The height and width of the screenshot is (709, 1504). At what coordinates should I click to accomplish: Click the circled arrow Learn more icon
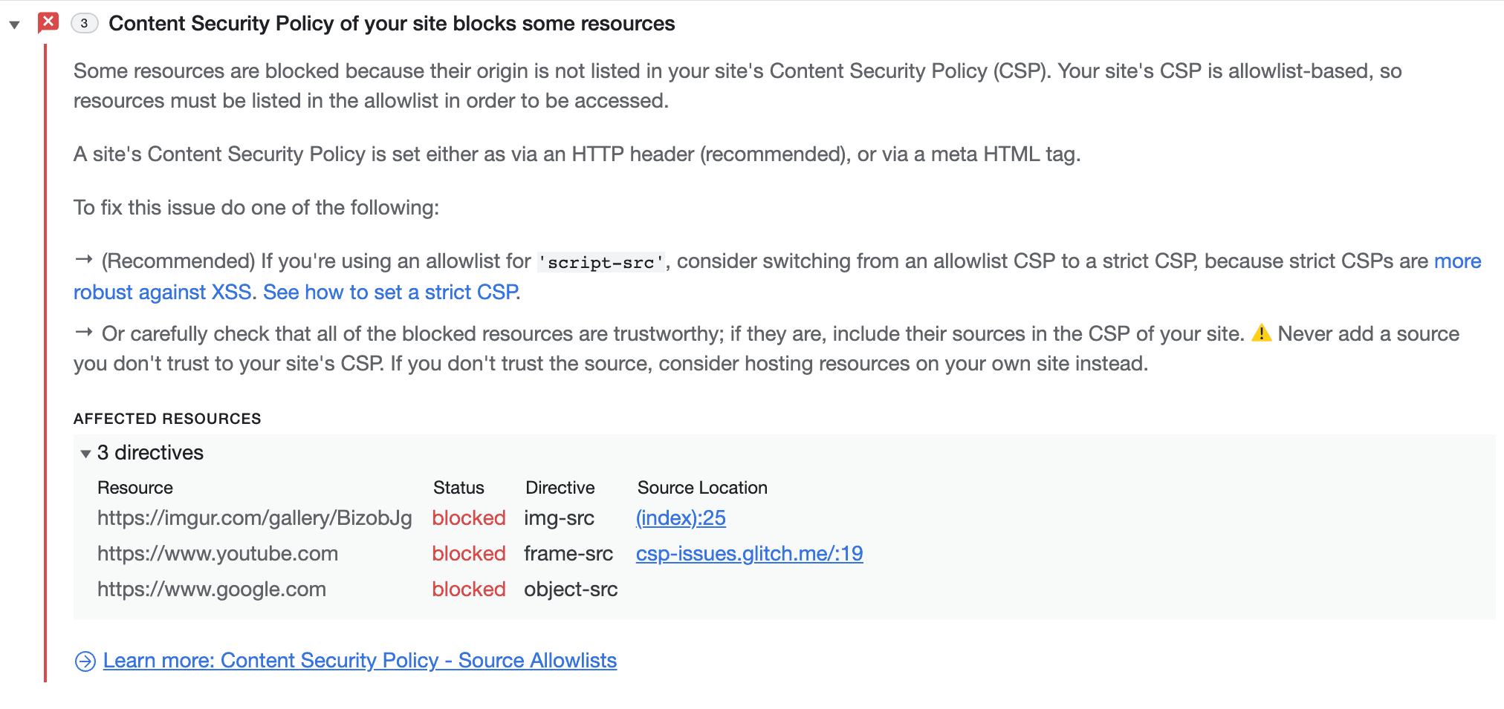(84, 660)
